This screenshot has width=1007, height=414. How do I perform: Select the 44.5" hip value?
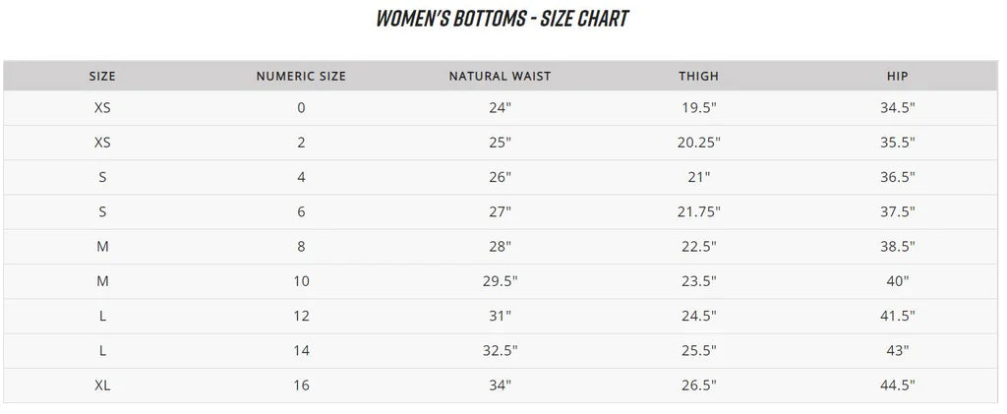[897, 385]
